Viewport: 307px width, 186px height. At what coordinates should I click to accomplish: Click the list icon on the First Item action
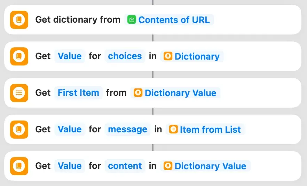(19, 93)
